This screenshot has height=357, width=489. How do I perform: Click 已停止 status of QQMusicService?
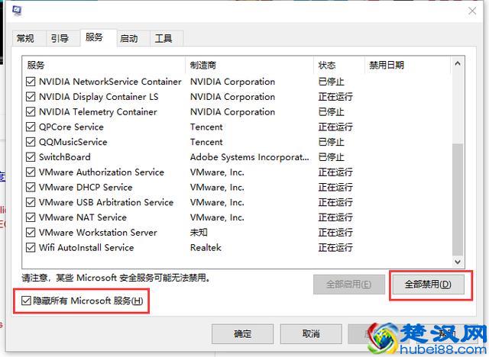[x=331, y=142]
